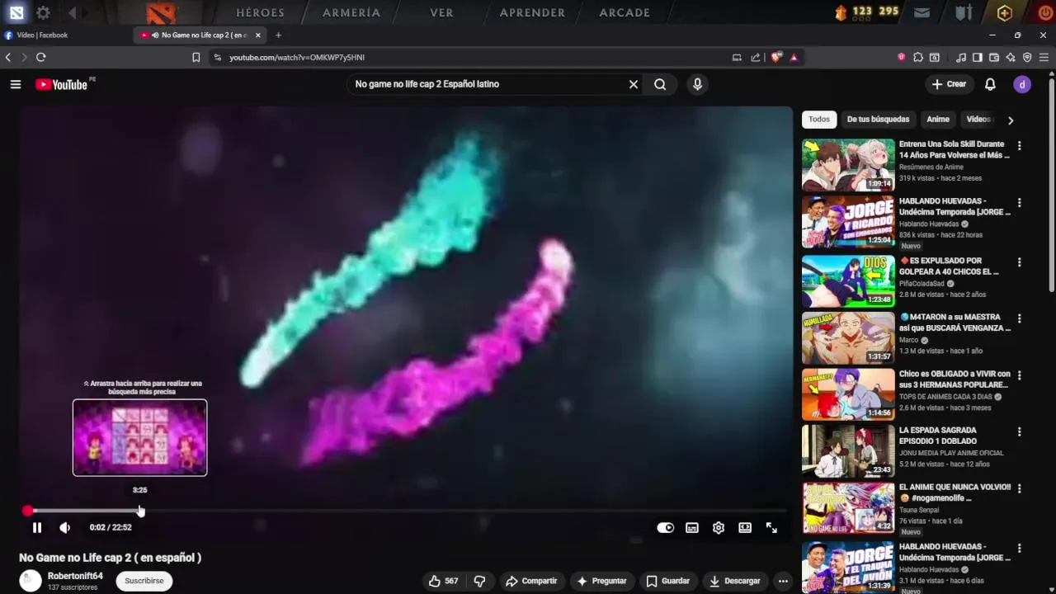Clear the YouTube search text

[634, 84]
